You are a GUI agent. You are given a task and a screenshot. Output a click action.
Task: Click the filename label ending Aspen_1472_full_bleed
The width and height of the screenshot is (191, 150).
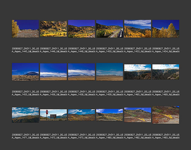pyautogui.click(x=54, y=136)
